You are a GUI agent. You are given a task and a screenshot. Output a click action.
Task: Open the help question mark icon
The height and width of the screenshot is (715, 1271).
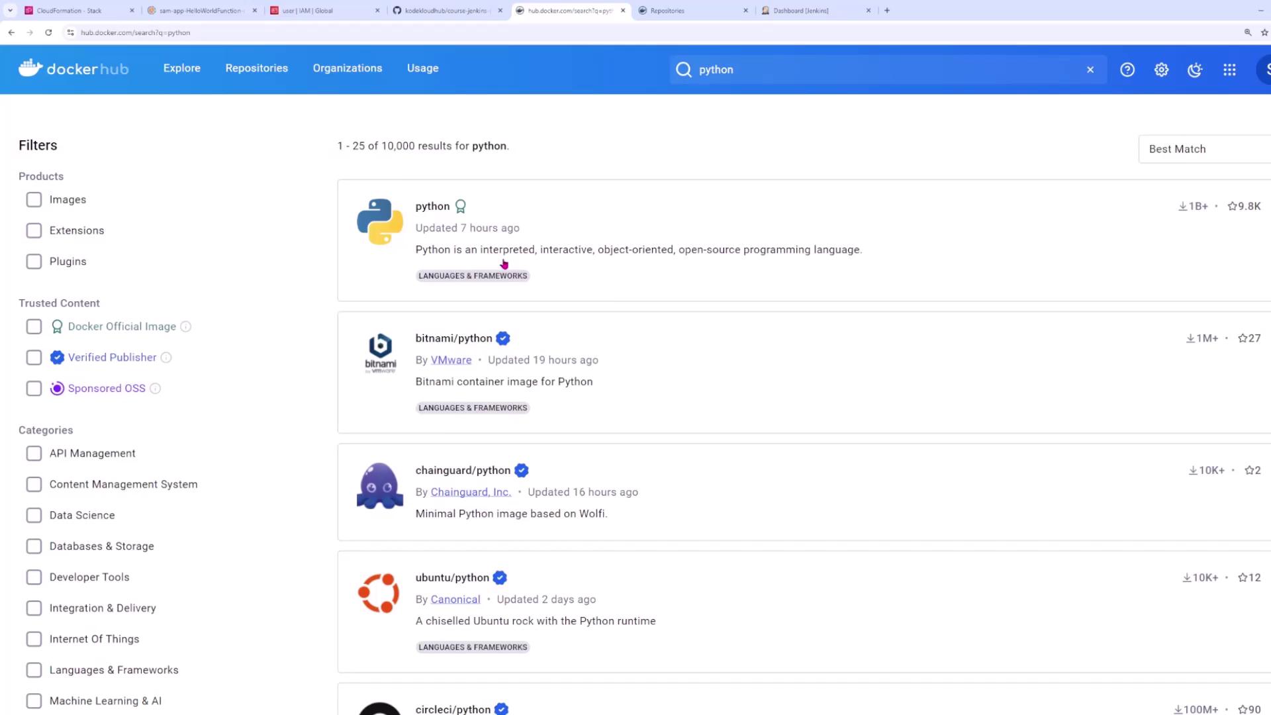click(1127, 70)
